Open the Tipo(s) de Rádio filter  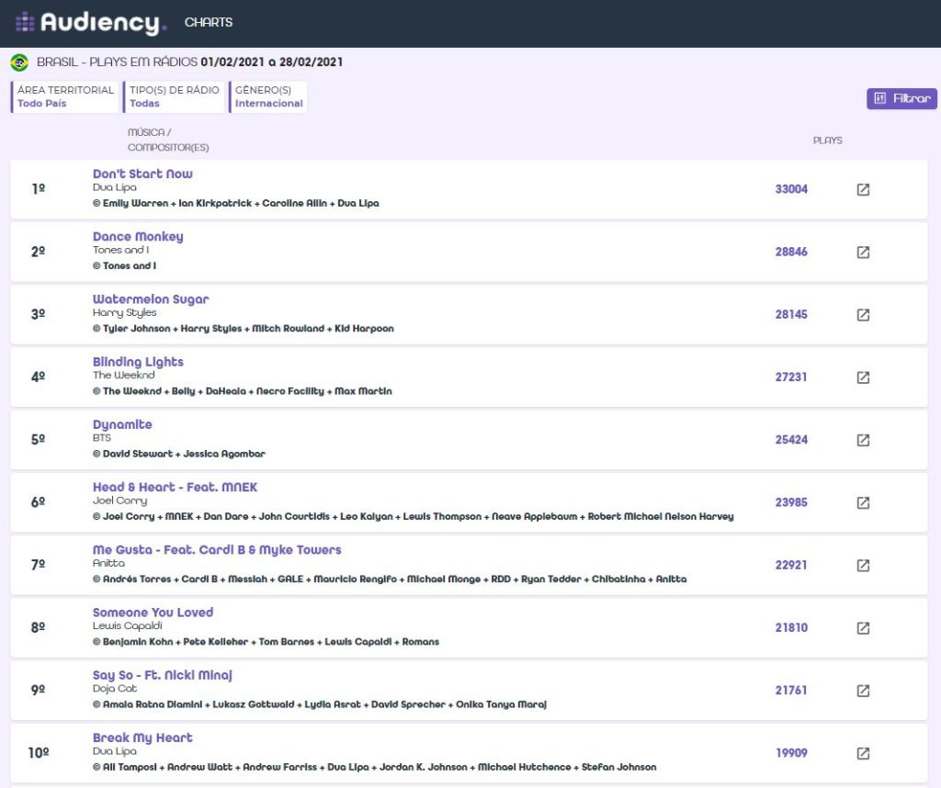(x=175, y=96)
